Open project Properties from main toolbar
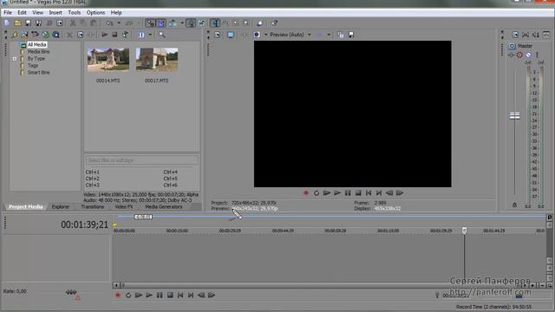 [60, 23]
